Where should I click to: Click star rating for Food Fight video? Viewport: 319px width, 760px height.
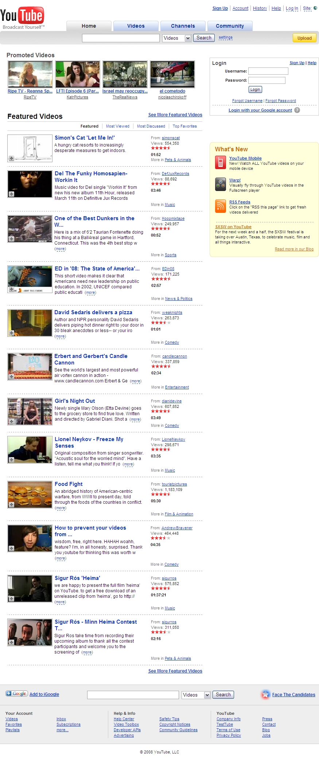pyautogui.click(x=160, y=494)
